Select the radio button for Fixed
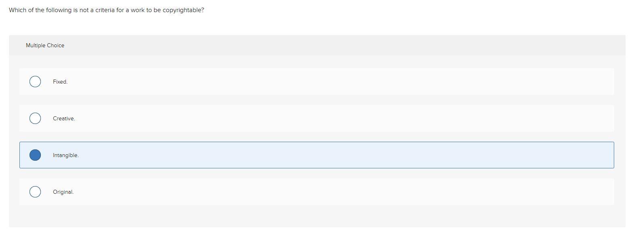The image size is (632, 237). click(35, 81)
